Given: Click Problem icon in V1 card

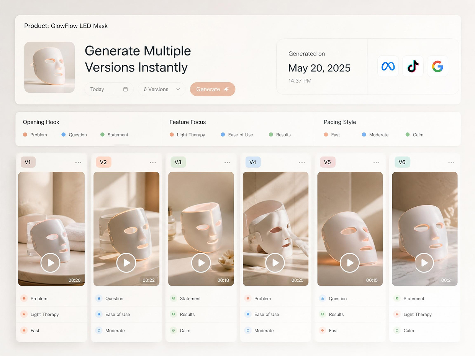Looking at the screenshot, I should [24, 298].
